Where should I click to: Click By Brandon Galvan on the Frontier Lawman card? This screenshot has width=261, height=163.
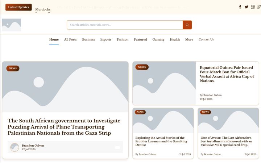(146, 154)
